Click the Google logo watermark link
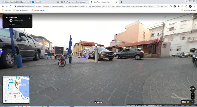197x107 pixels. [98, 102]
